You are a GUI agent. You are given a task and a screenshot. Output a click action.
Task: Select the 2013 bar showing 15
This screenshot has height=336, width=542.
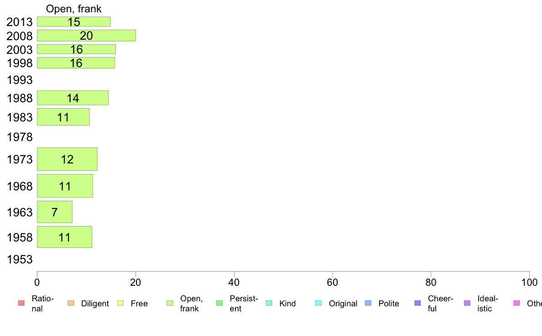pos(73,22)
